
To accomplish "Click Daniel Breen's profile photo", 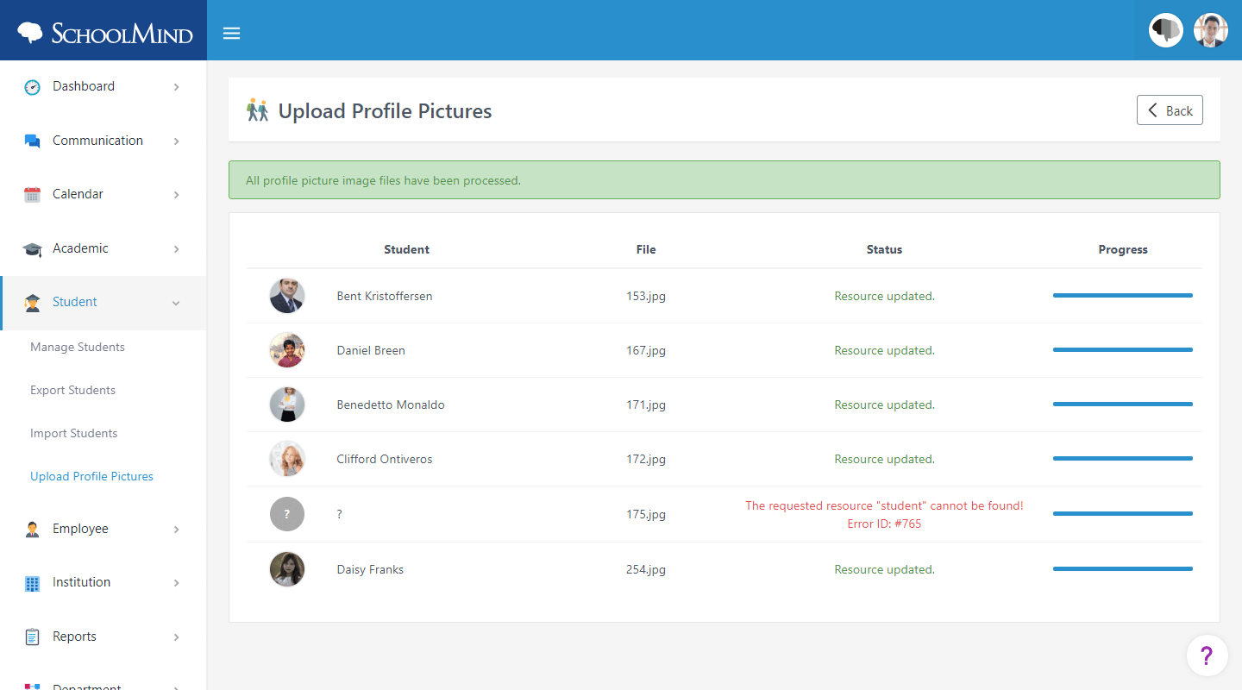I will tap(287, 350).
